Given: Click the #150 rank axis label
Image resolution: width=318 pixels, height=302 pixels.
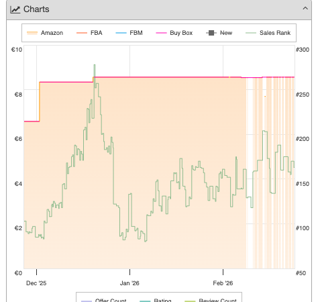Looking at the screenshot, I should [x=303, y=184].
